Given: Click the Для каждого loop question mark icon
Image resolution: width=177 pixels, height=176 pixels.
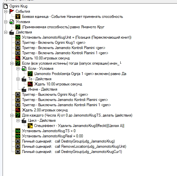Looking at the screenshot, I should coord(18,115).
